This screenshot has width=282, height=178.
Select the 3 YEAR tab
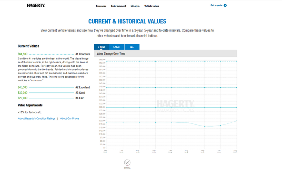[101, 47]
